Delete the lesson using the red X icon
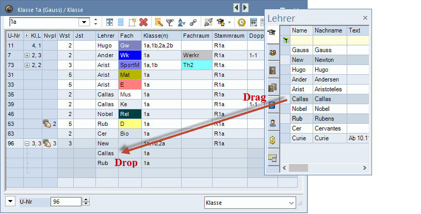The width and height of the screenshot is (421, 214). [143, 22]
